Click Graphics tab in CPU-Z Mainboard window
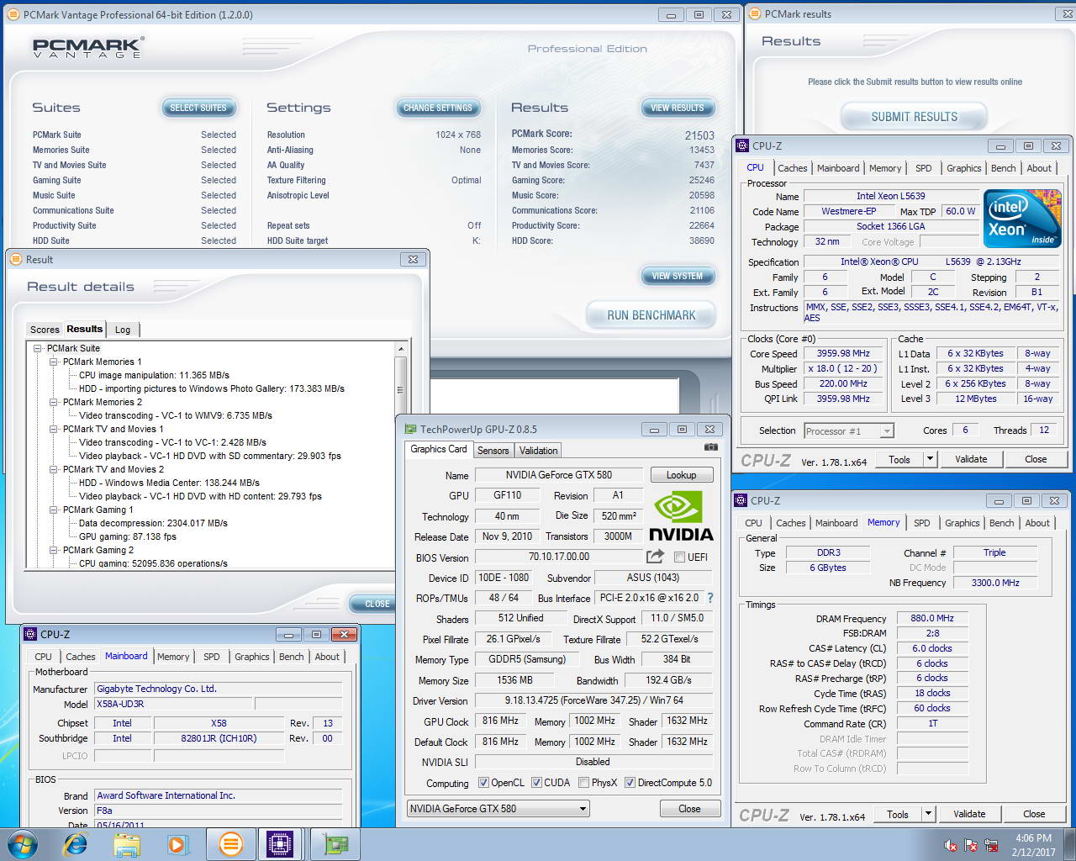Image resolution: width=1076 pixels, height=861 pixels. [x=252, y=657]
